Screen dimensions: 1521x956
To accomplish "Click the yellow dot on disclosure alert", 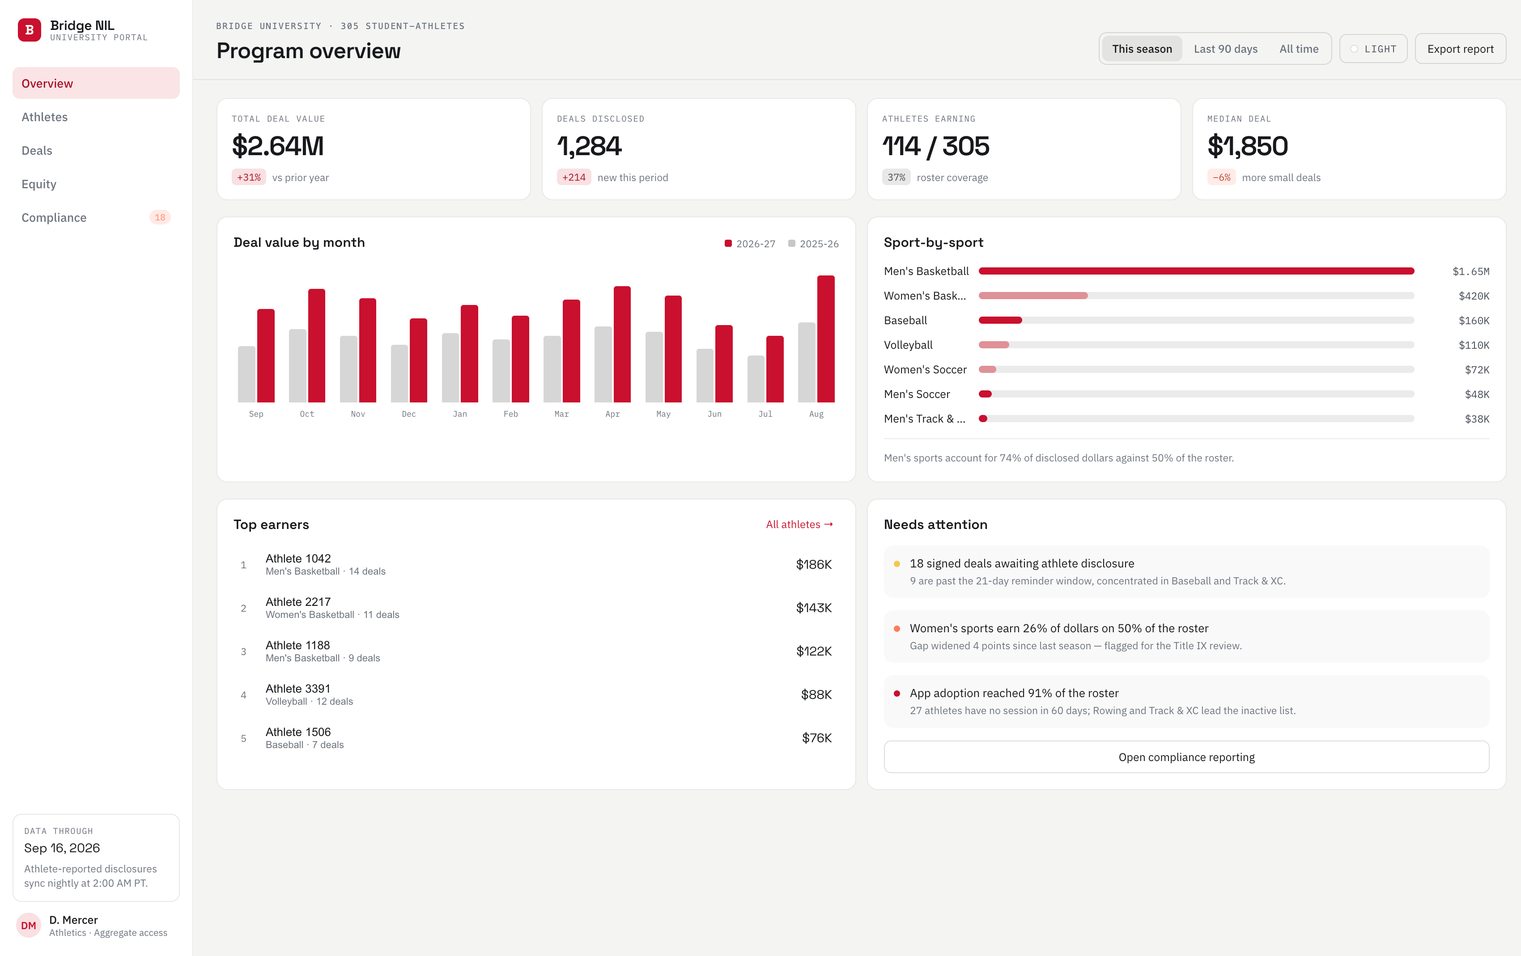I will tap(897, 564).
